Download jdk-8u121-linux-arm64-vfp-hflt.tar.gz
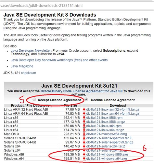 (x=112, y=114)
